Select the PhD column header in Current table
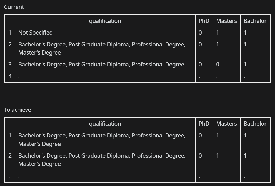 (204, 21)
